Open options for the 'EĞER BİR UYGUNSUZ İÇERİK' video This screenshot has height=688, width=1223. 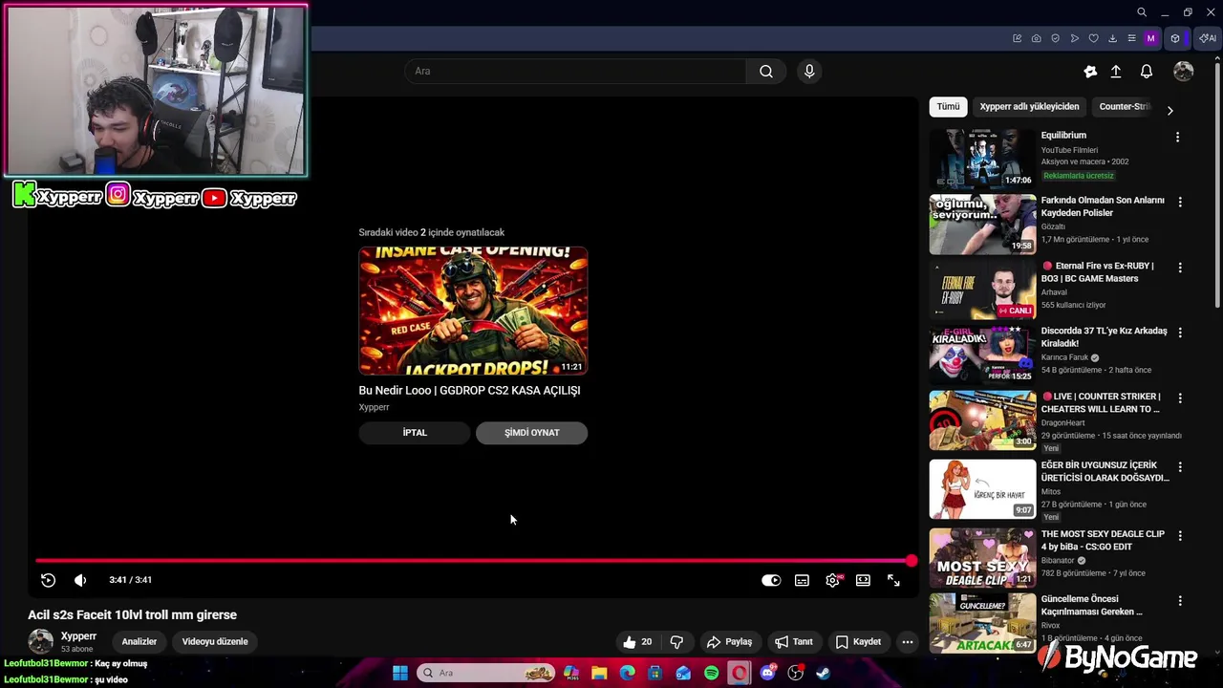click(x=1180, y=467)
